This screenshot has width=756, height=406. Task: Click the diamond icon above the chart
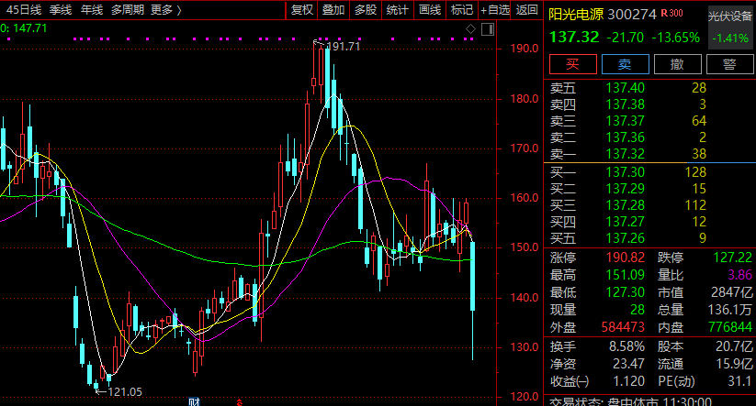coord(470,29)
